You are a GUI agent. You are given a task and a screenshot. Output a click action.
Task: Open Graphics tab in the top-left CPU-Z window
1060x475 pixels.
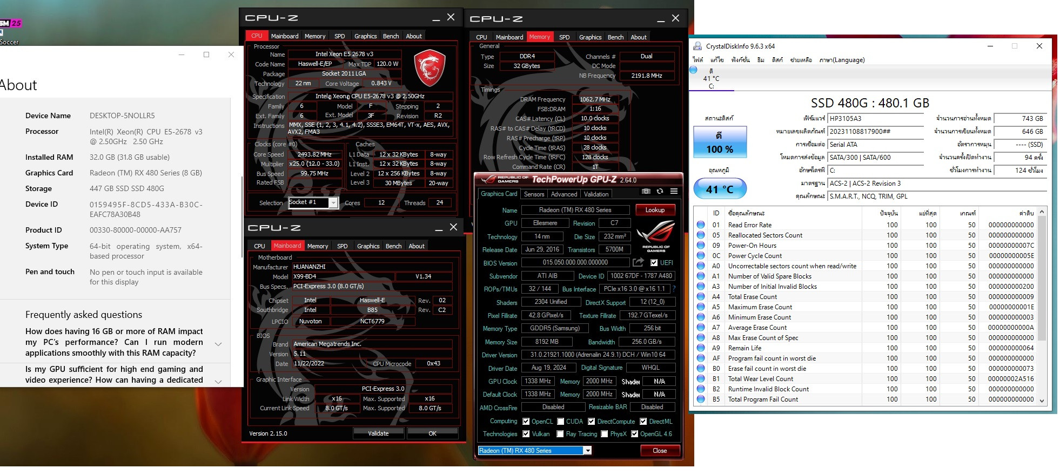(365, 36)
